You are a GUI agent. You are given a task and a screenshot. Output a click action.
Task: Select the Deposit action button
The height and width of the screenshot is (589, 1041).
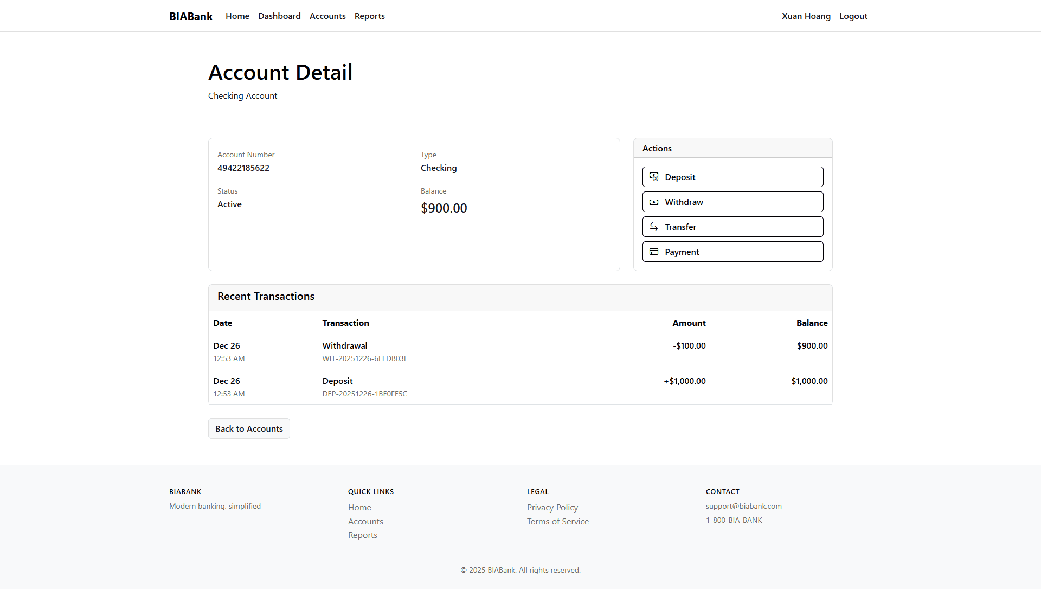pyautogui.click(x=732, y=176)
